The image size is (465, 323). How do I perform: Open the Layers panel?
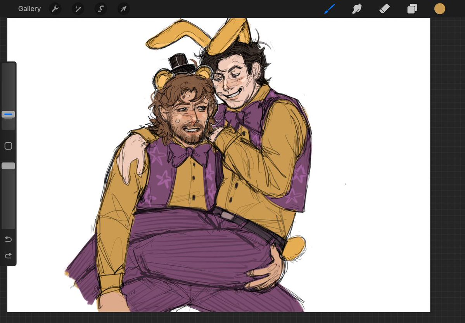(x=412, y=9)
